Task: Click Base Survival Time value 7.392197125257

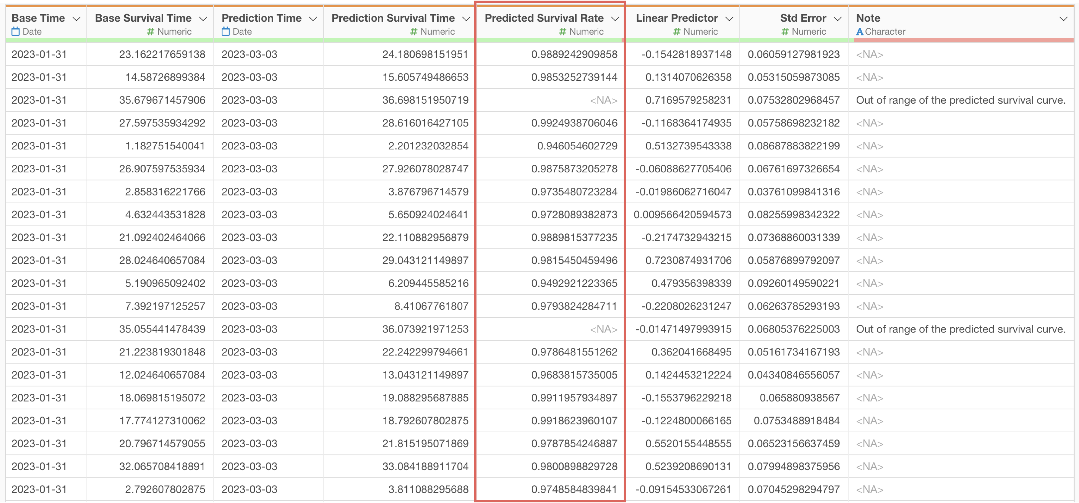Action: [165, 306]
